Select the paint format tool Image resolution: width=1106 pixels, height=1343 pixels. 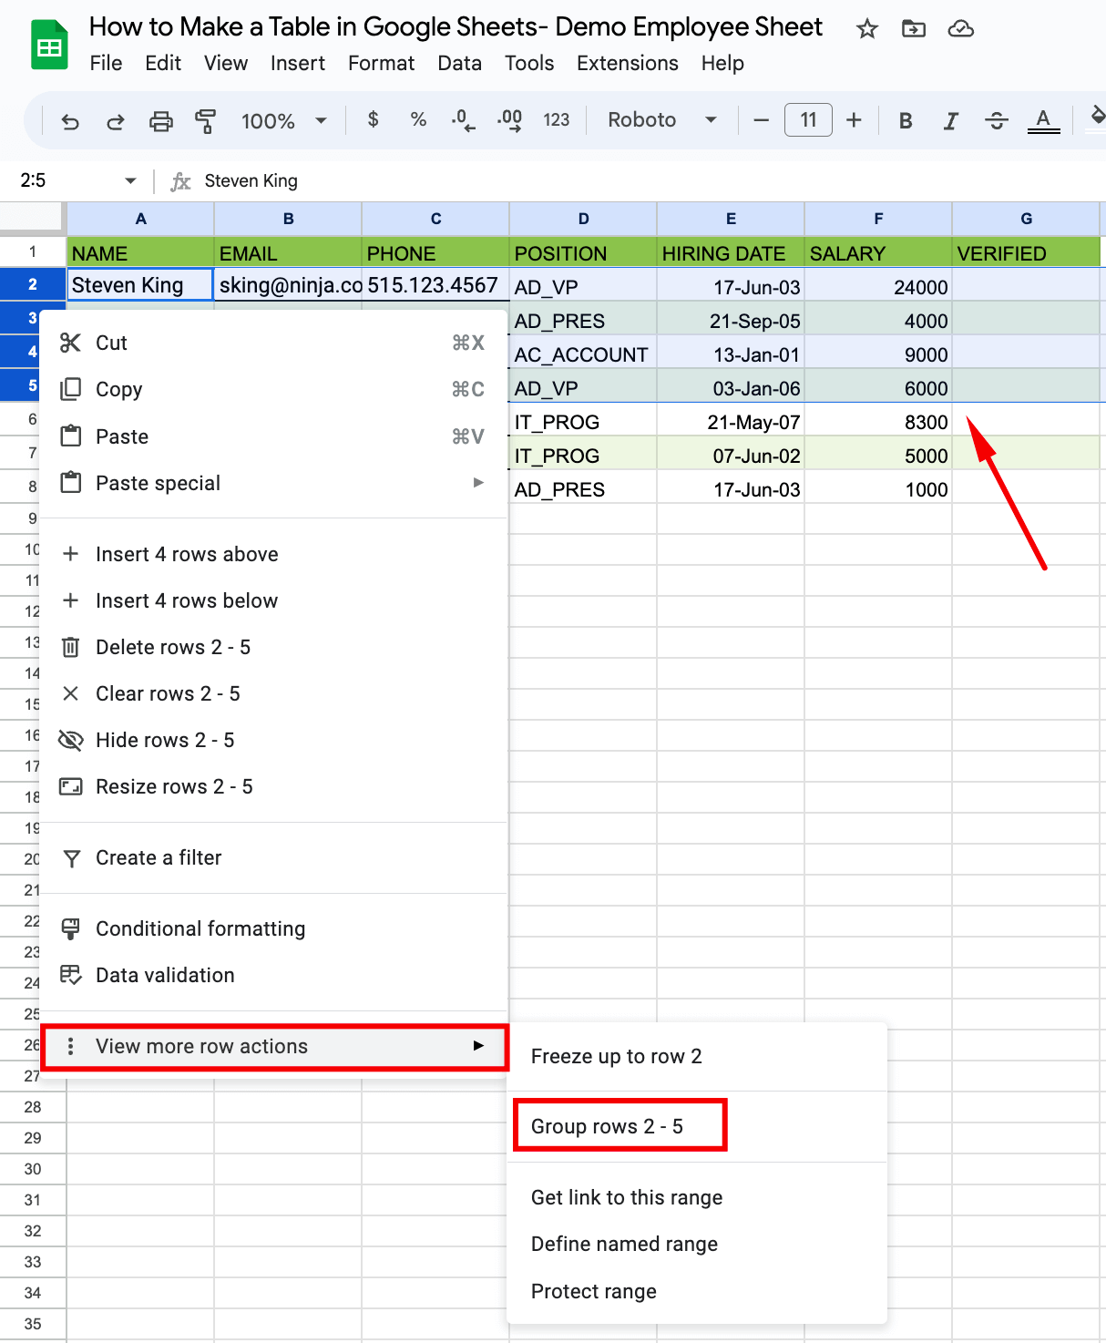pos(206,119)
